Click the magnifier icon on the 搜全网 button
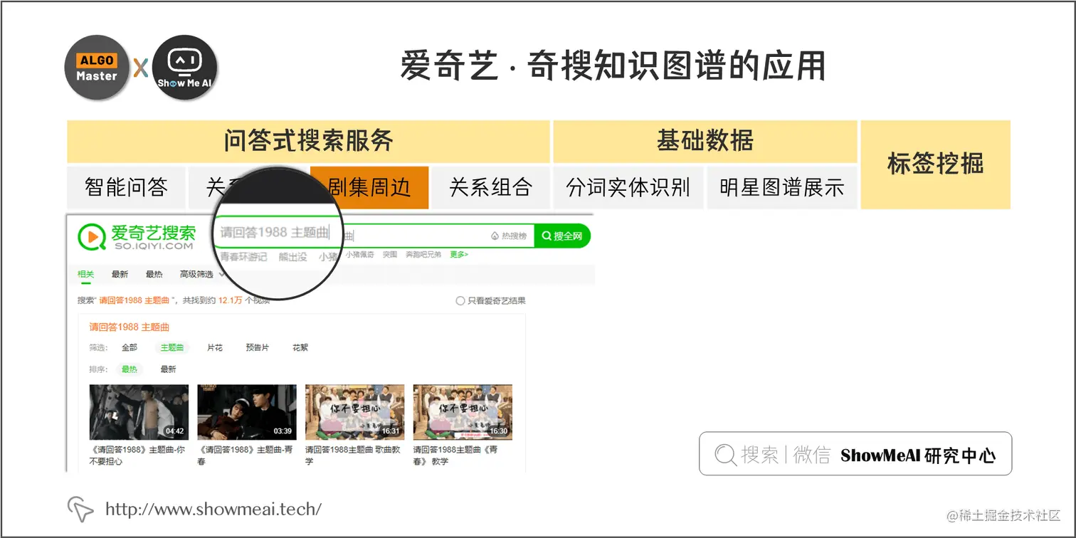Viewport: 1076px width, 538px height. click(546, 236)
